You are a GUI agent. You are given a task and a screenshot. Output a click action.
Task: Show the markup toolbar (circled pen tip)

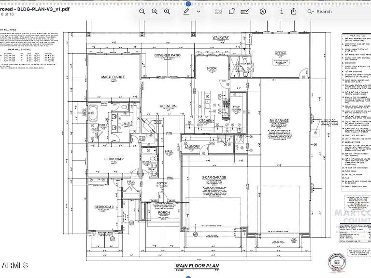click(x=263, y=12)
